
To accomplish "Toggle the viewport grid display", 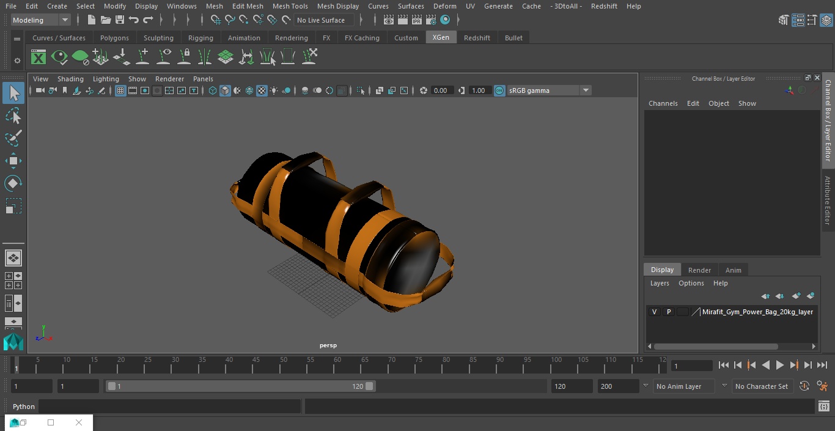I will tap(120, 90).
